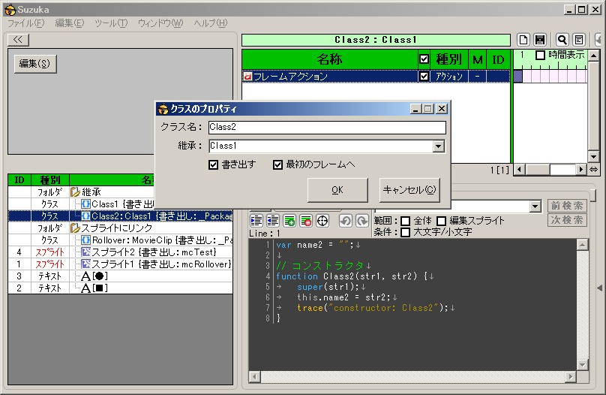Select the スプライト2 {書き出し:mcTest} row

[120, 252]
